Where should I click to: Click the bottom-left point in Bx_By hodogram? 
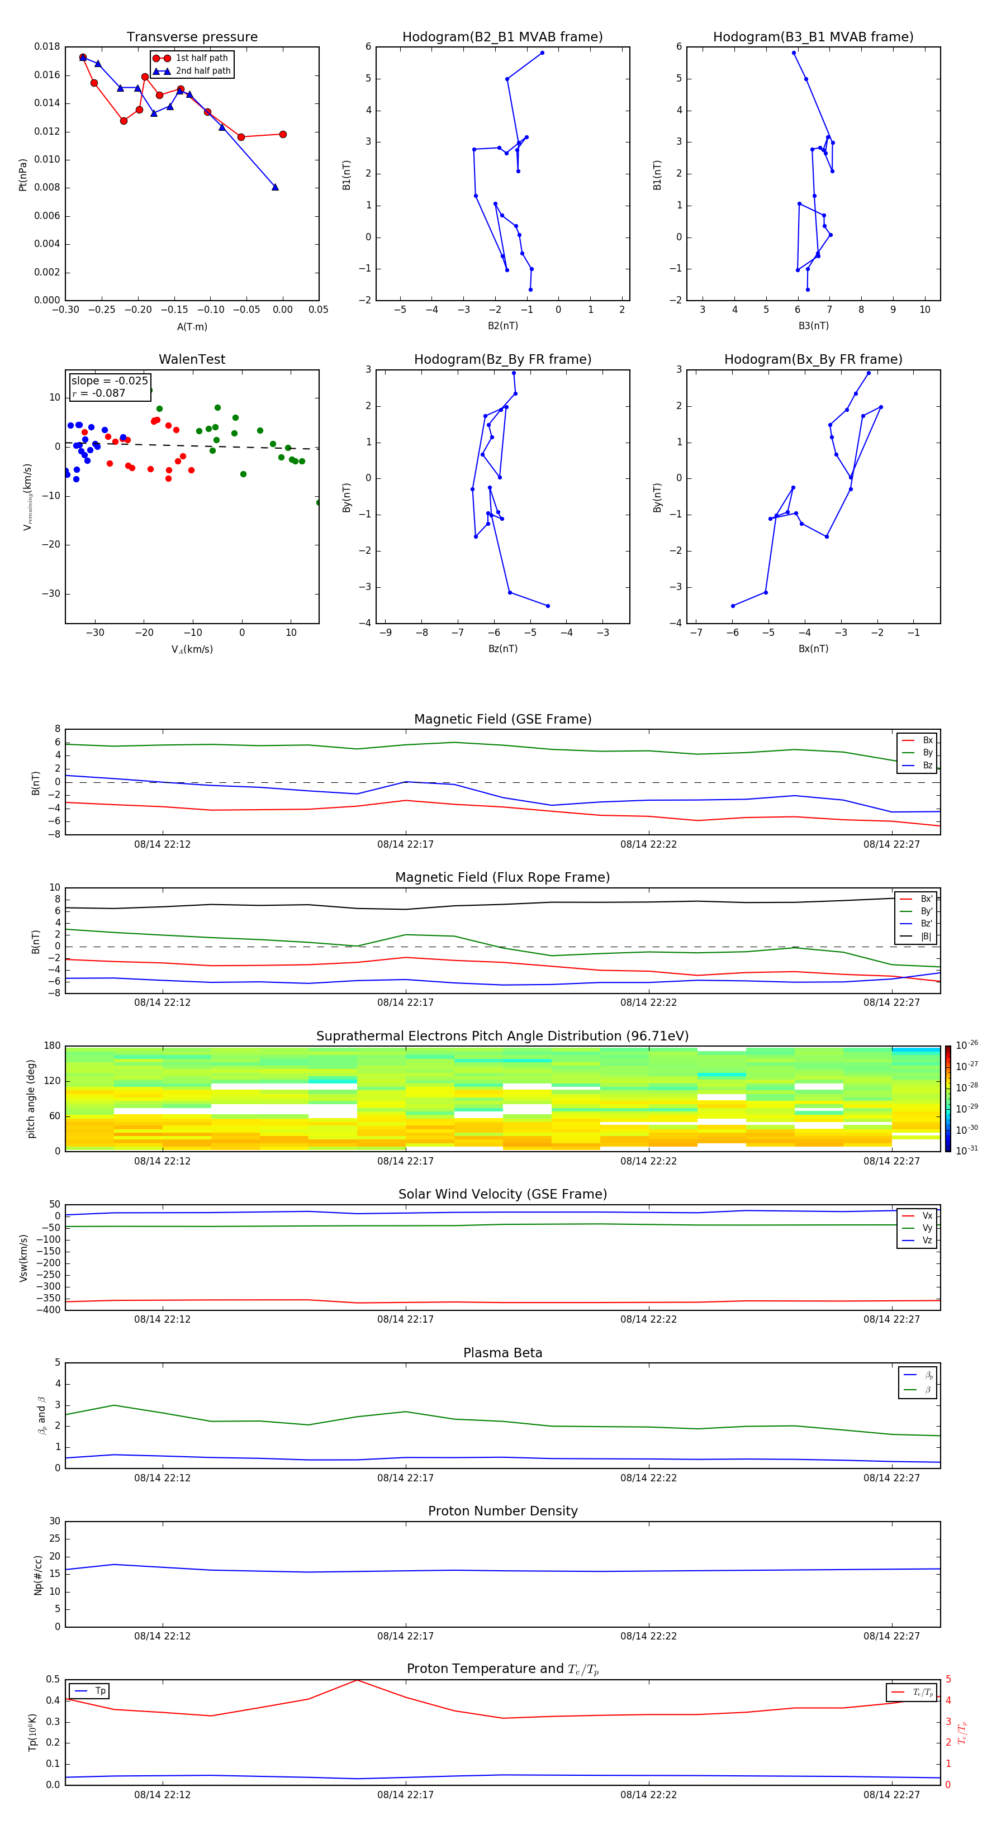[733, 606]
